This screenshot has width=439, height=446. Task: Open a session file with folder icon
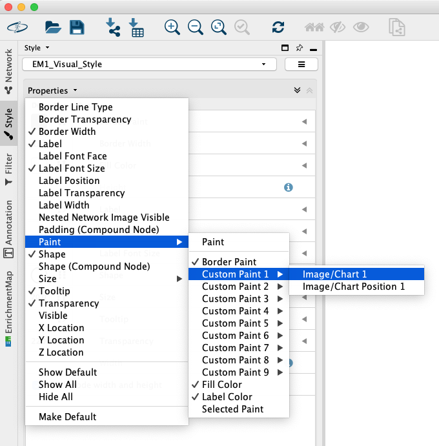click(x=53, y=27)
